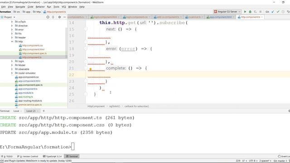The image size is (290, 163).
Task: Open the Angular CLI Server run configuration dropdown
Action: 227,12
